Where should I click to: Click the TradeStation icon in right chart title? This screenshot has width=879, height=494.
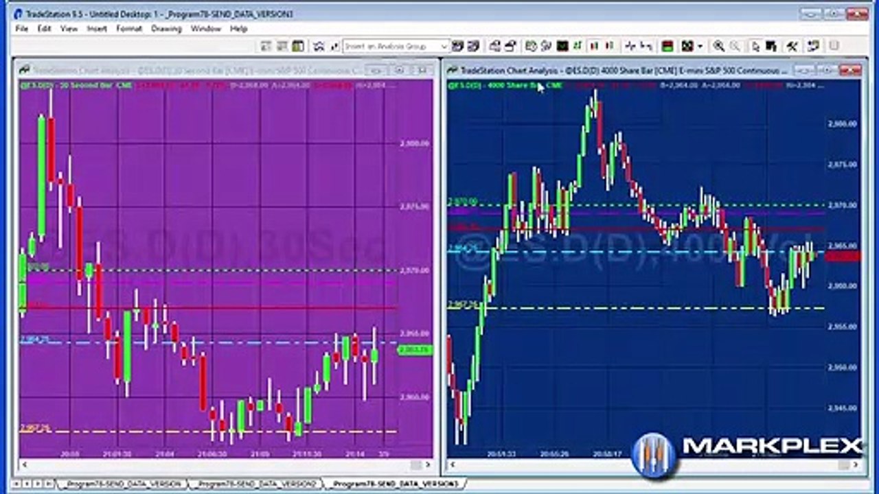click(x=453, y=70)
